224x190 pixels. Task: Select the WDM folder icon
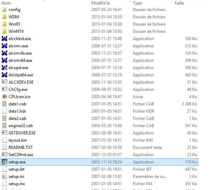pos(4,17)
